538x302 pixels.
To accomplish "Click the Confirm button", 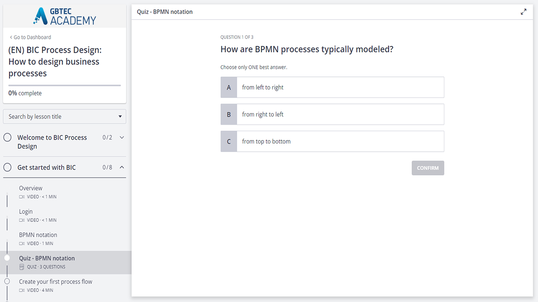I will click(x=428, y=168).
